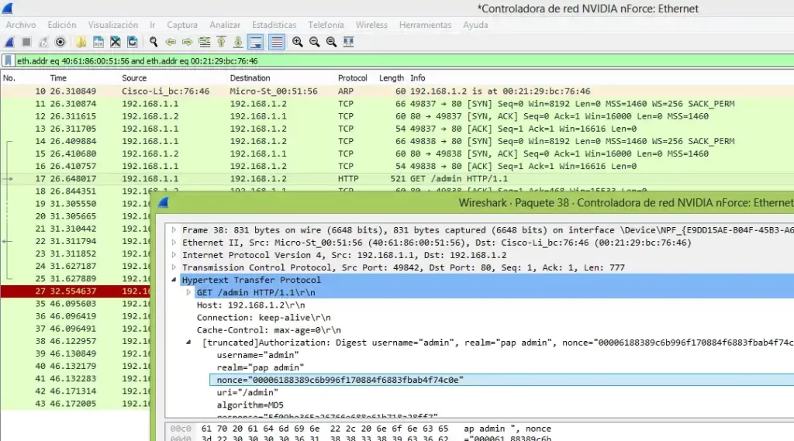Open the Analizar menu
The image size is (794, 441).
[225, 25]
